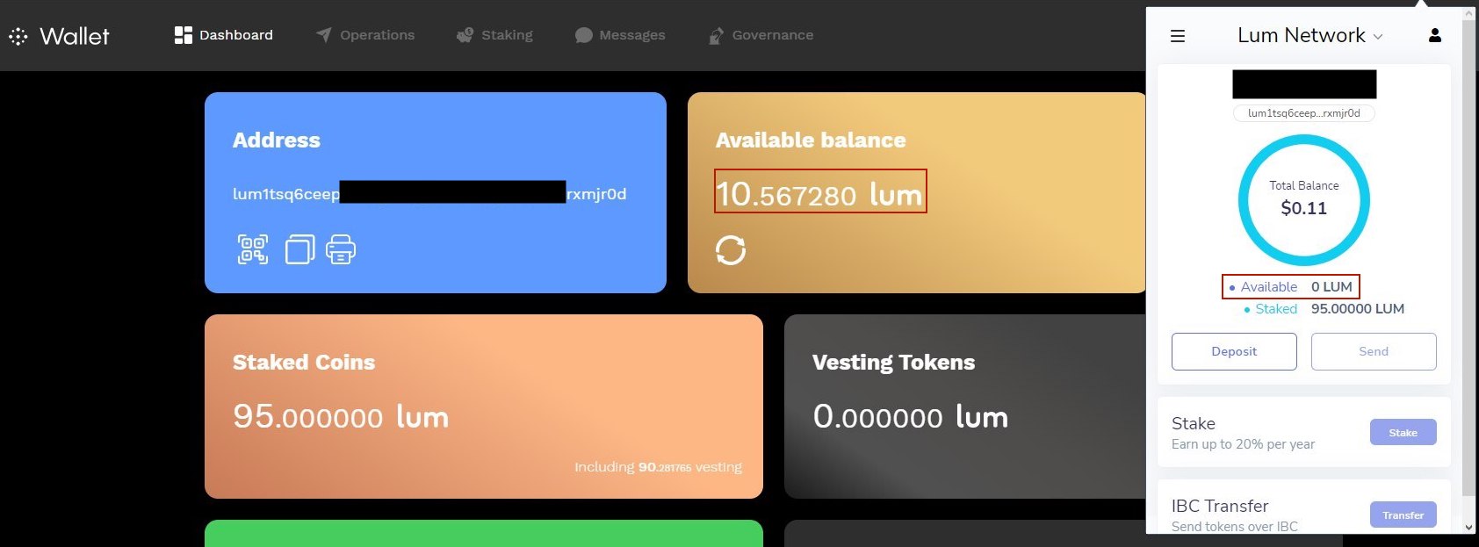Click the Staked 95.00000 LUM row
This screenshot has width=1479, height=547.
pyautogui.click(x=1324, y=309)
